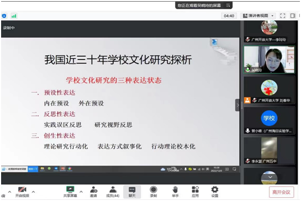The width and height of the screenshot is (301, 201).
Task: Open options menu on the screen-viewing banner
Action: (228, 6)
